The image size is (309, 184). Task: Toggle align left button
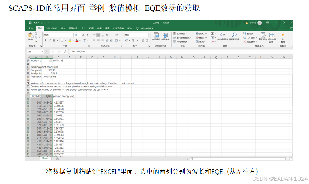coord(94,40)
